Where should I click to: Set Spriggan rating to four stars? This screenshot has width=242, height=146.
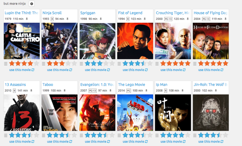pos(106,63)
